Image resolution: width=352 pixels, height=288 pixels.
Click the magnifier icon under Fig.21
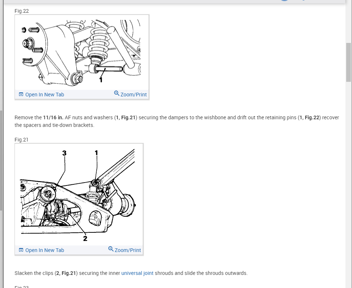click(111, 249)
